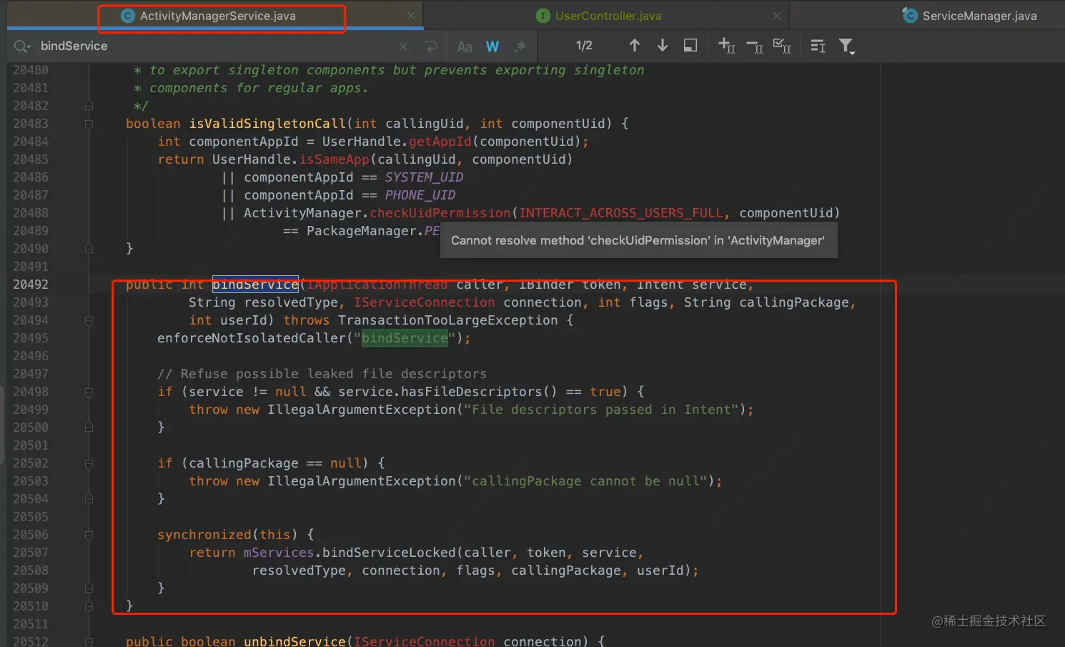The image size is (1065, 647).
Task: Click fold end marker at line 20509
Action: coord(89,588)
